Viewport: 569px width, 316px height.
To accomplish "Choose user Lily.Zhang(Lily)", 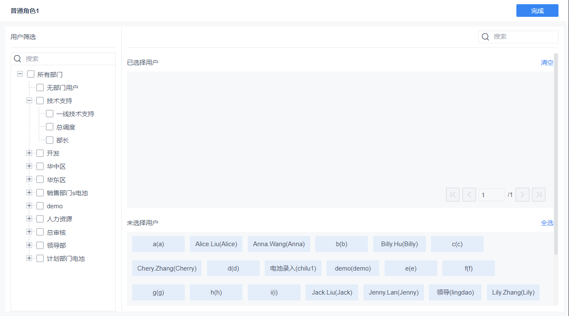I will [x=513, y=292].
